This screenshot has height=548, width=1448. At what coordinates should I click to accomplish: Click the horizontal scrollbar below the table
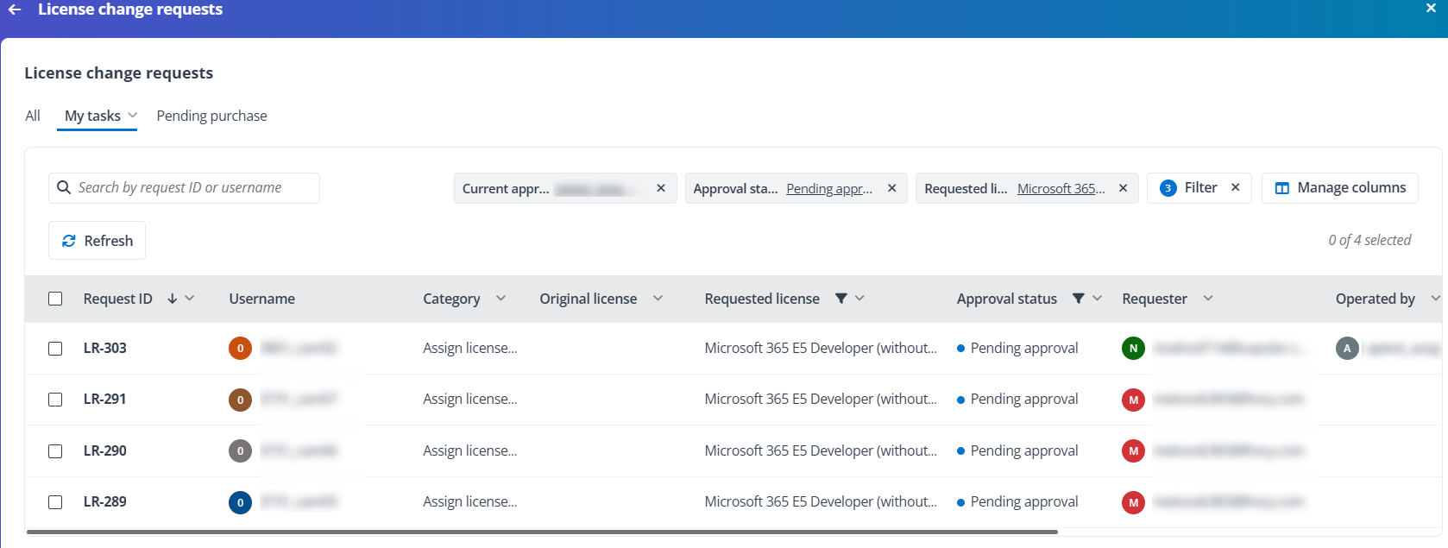542,532
